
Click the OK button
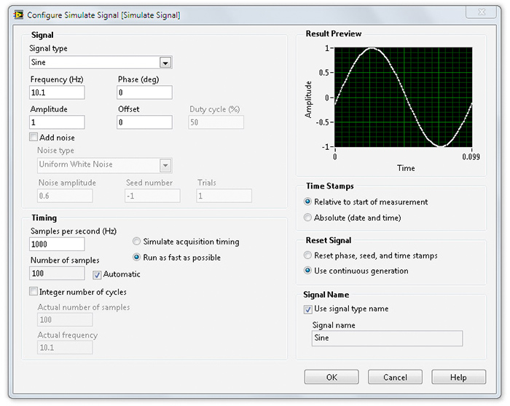coord(331,377)
